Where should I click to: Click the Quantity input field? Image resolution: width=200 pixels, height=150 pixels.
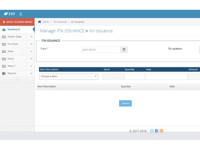[134, 77]
